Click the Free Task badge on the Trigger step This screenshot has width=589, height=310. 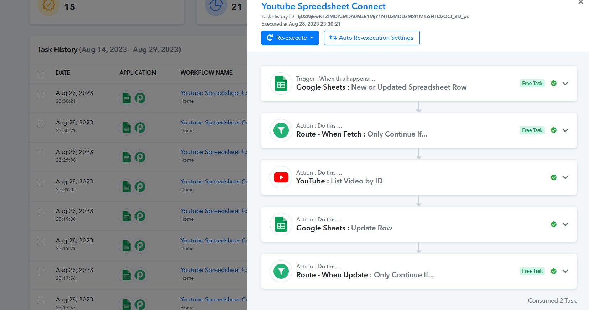tap(532, 83)
